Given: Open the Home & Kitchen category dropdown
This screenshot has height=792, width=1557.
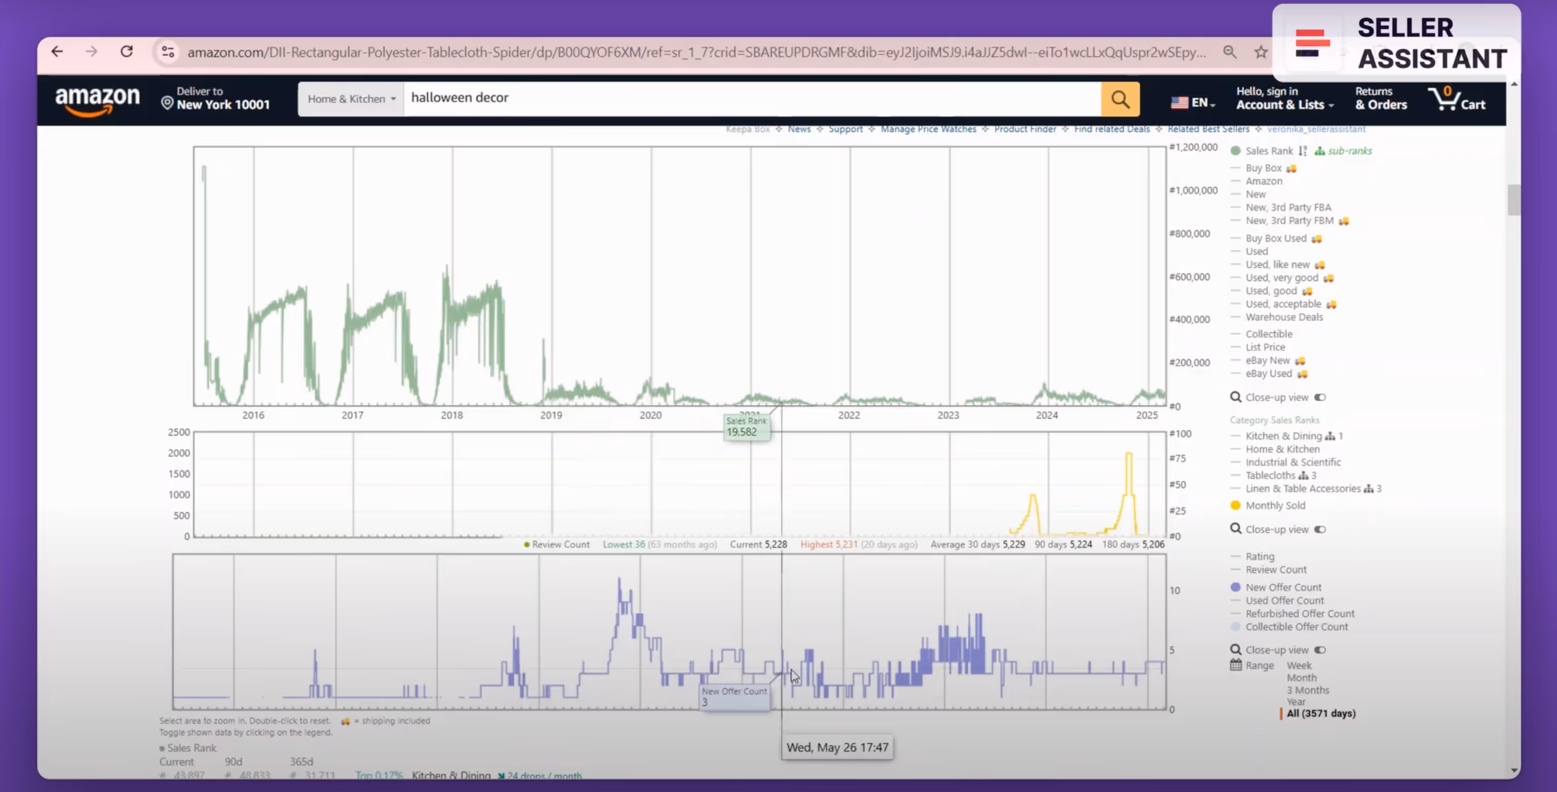Looking at the screenshot, I should [351, 99].
